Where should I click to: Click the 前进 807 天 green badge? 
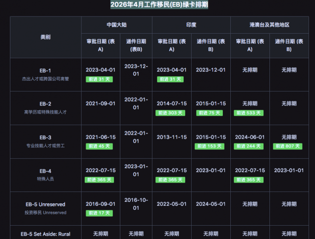pos(289,146)
